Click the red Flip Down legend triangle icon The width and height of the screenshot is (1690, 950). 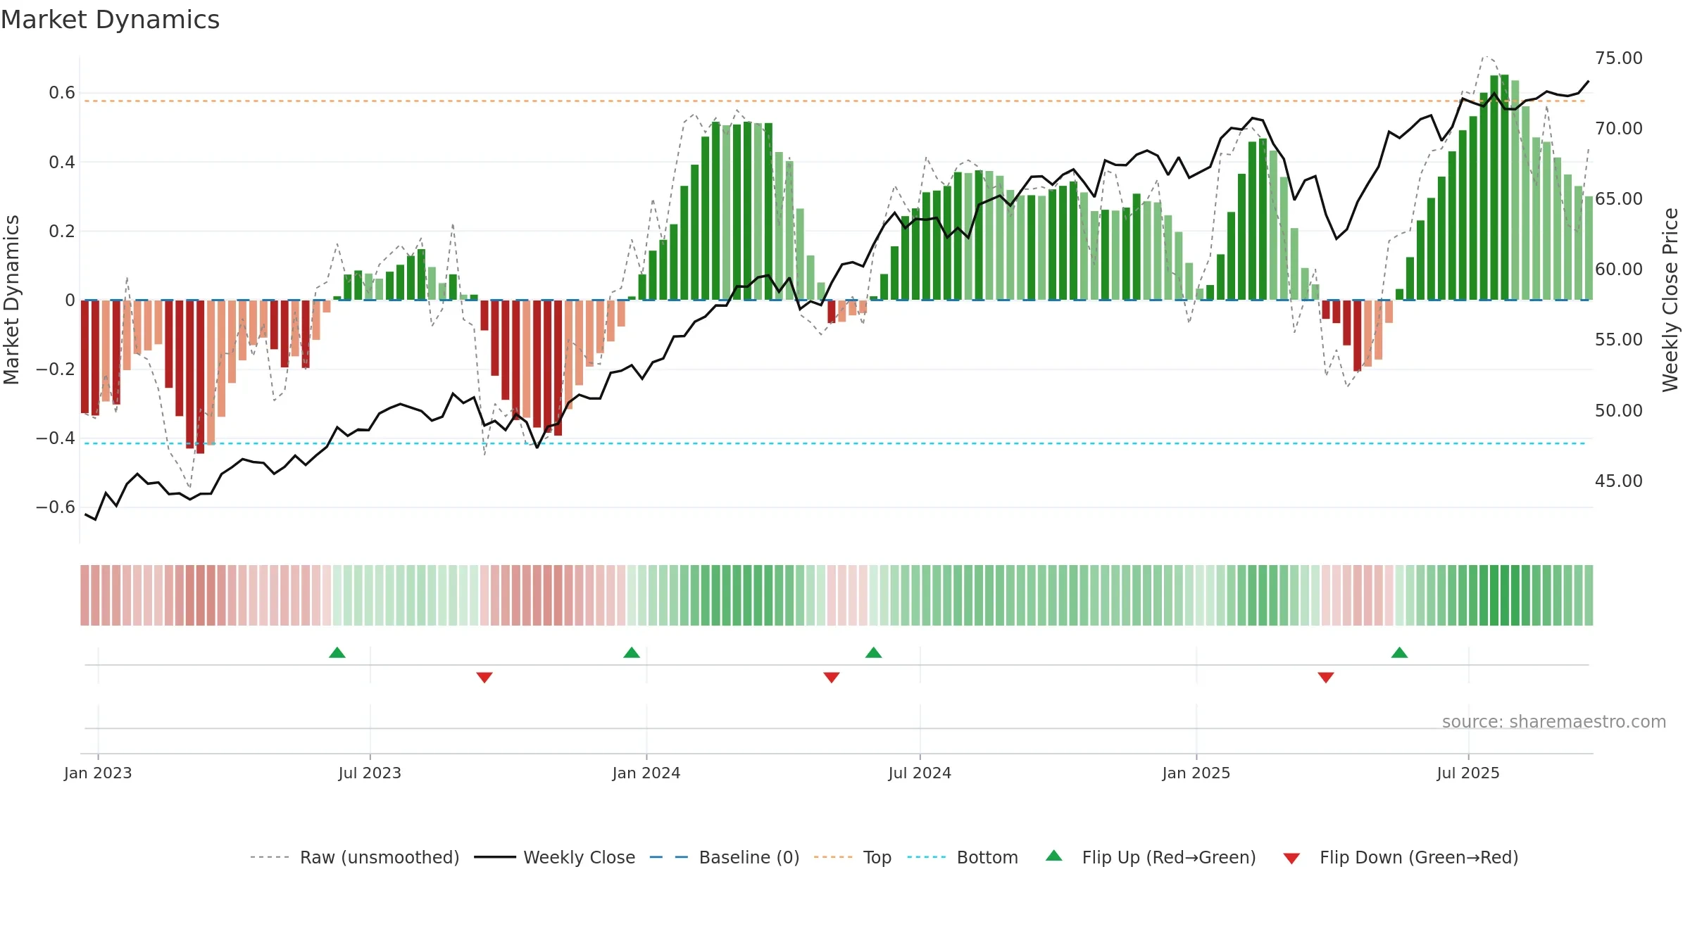(1291, 859)
